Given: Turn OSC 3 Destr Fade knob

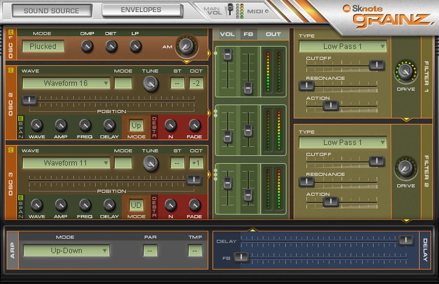Looking at the screenshot, I should [194, 205].
